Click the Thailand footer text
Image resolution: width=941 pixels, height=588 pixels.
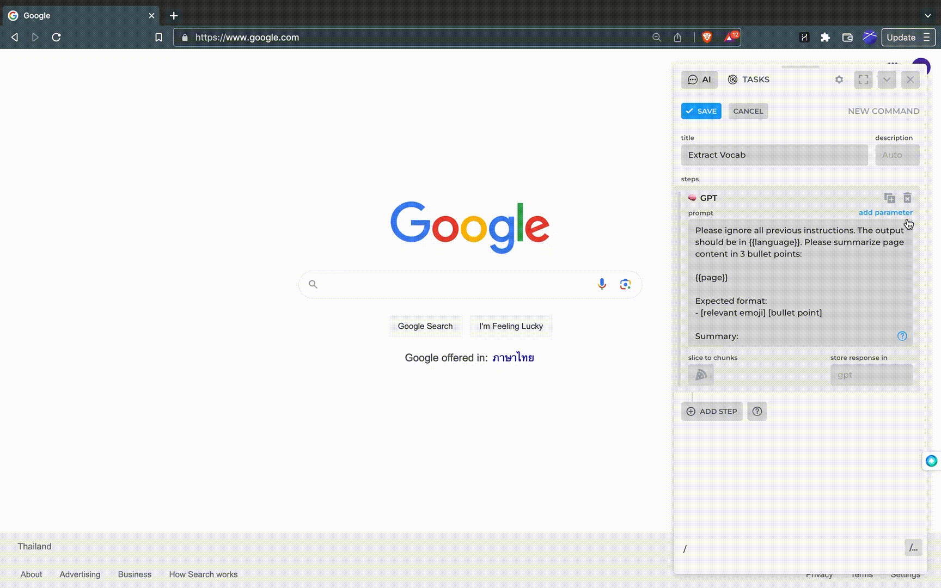point(34,546)
